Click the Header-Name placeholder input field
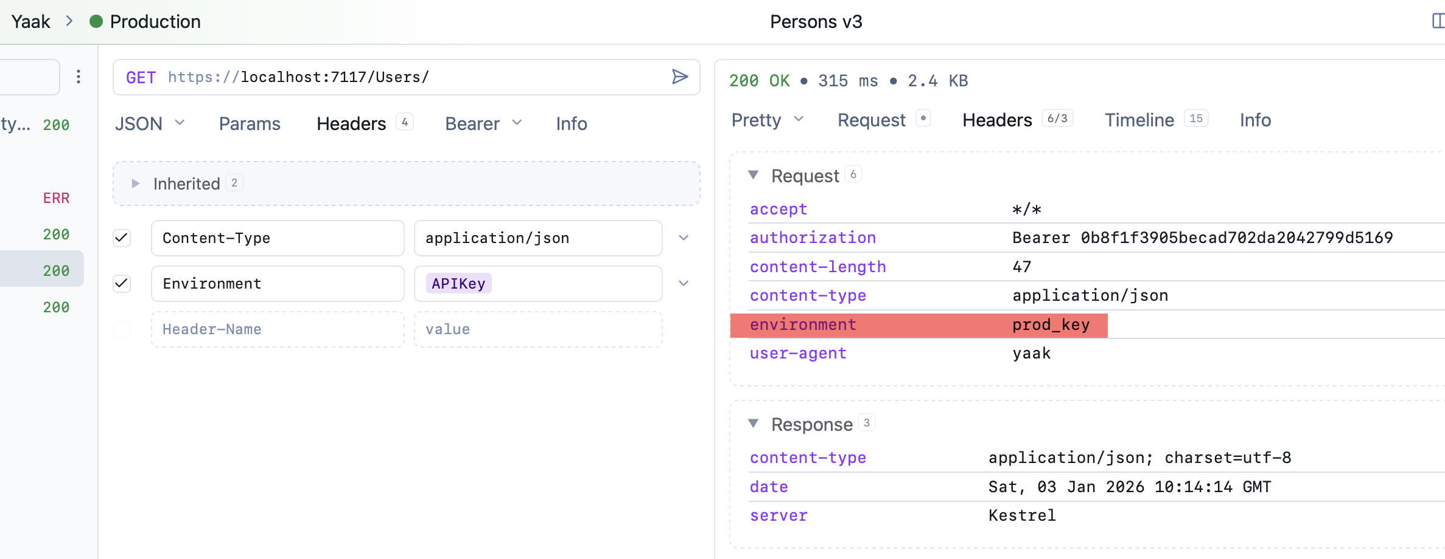 tap(278, 329)
